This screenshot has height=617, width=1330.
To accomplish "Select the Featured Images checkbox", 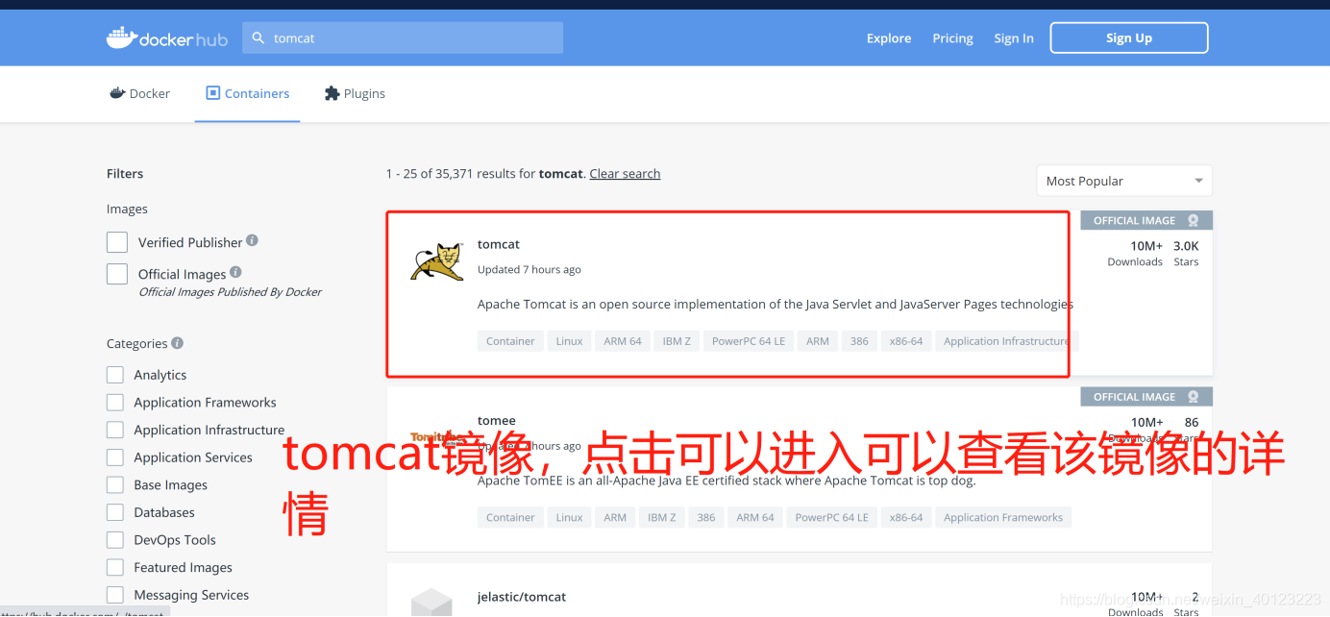I will [115, 567].
